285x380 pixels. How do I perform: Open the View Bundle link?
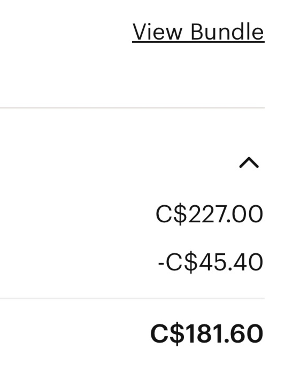[x=198, y=32]
